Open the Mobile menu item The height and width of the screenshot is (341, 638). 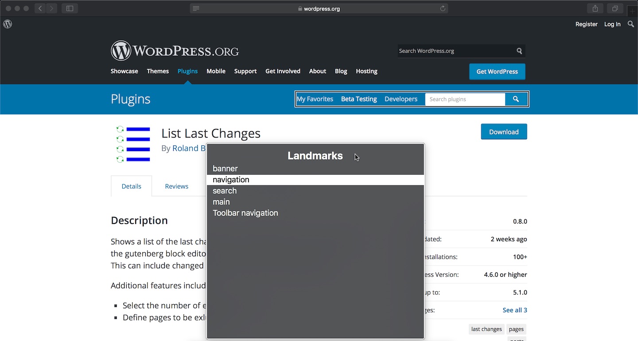click(x=216, y=71)
